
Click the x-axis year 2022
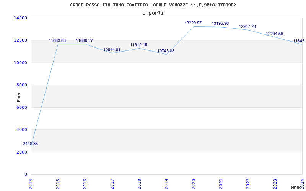click(248, 184)
